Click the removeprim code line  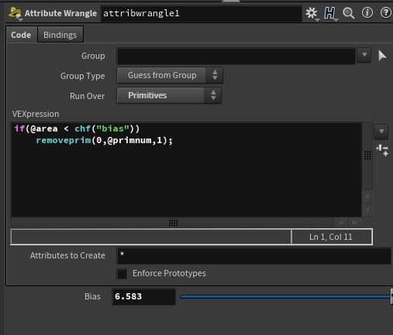click(105, 140)
